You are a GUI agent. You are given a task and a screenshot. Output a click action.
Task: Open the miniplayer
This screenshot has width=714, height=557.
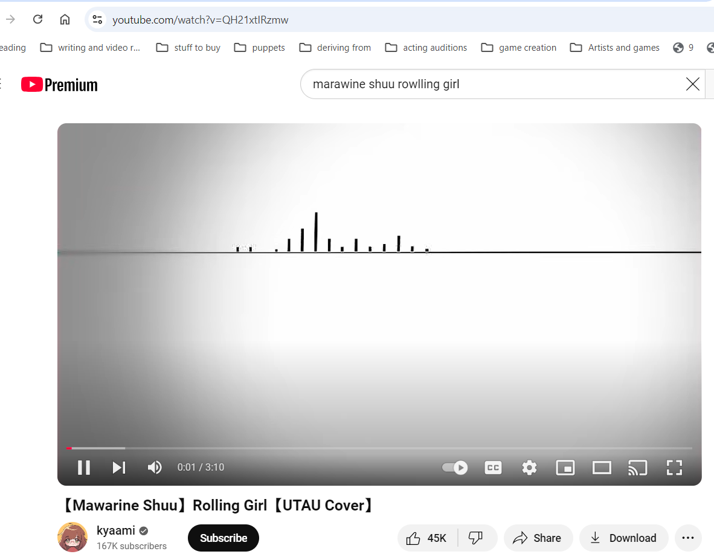[565, 467]
